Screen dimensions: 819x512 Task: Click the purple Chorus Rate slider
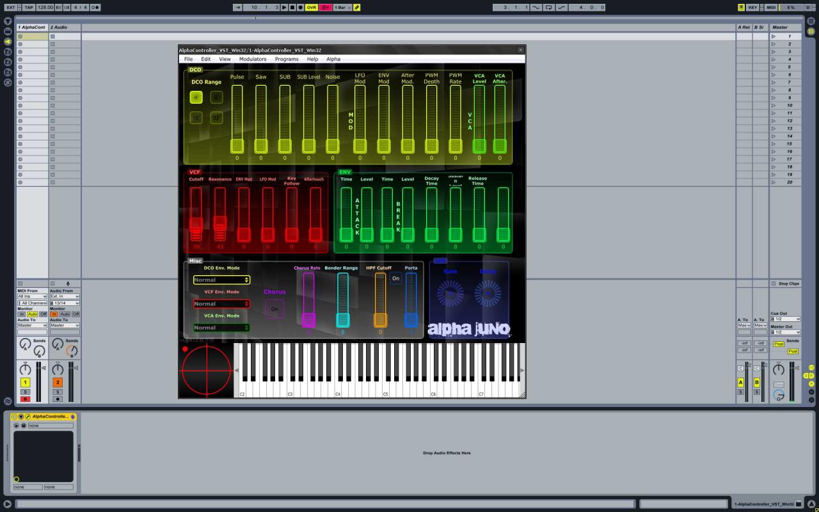click(x=308, y=300)
